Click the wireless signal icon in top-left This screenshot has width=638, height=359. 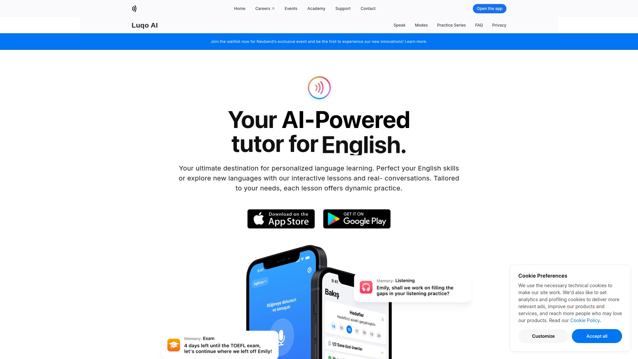[x=134, y=8]
